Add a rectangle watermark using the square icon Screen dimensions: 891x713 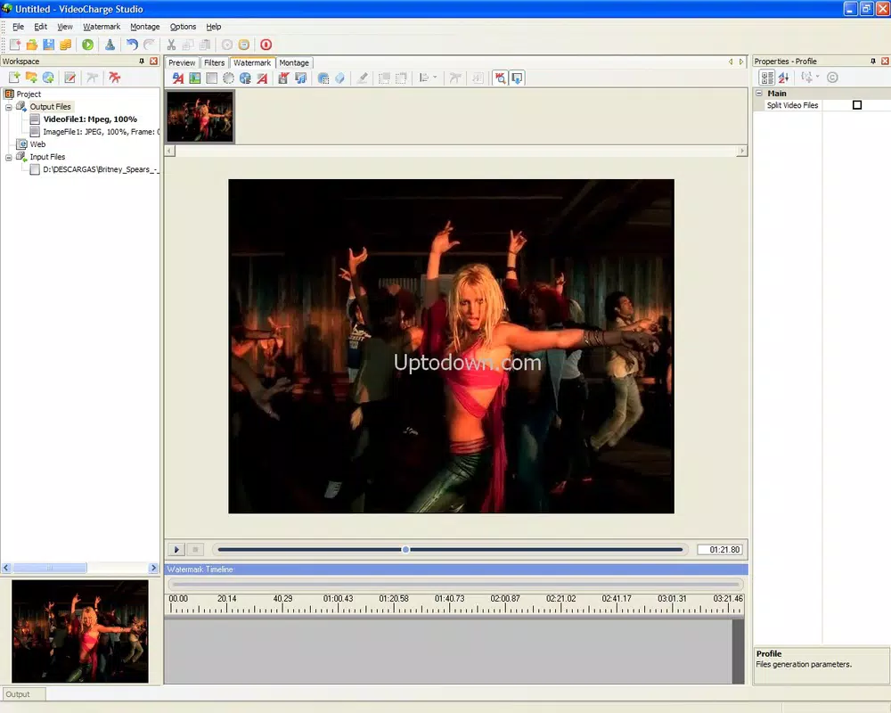pos(211,78)
